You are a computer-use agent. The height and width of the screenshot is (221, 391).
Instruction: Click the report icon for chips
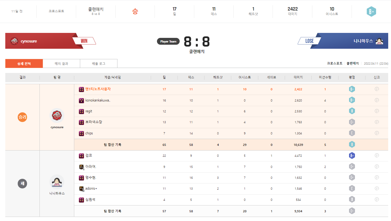tap(377, 133)
